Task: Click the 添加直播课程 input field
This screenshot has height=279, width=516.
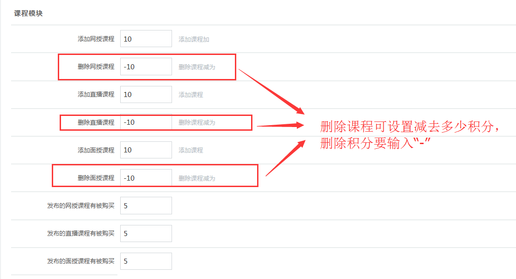Action: coord(146,94)
